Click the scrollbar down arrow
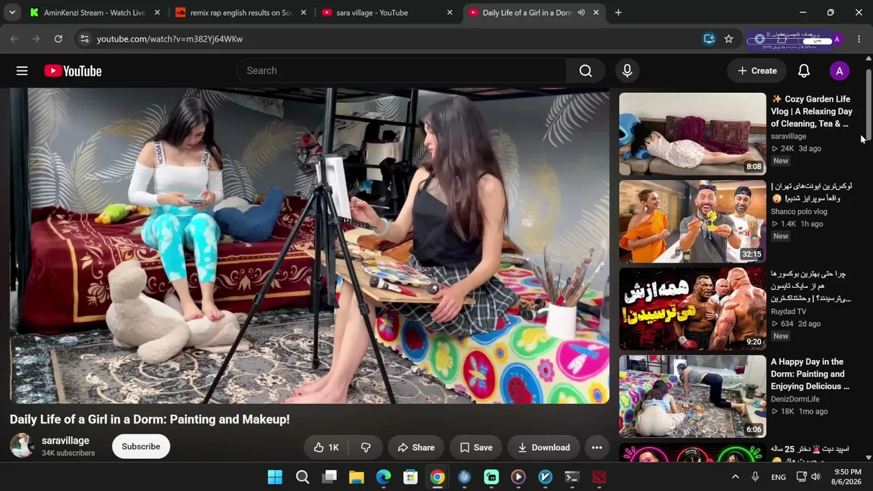The width and height of the screenshot is (873, 491). pos(868,458)
